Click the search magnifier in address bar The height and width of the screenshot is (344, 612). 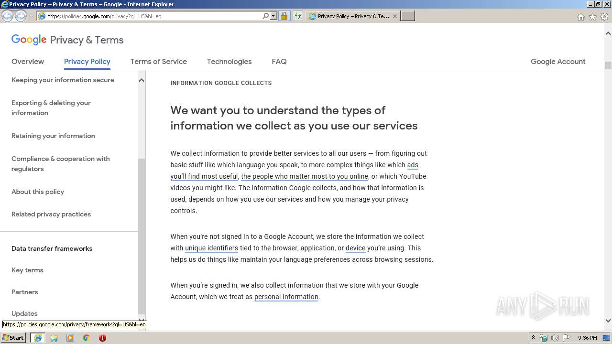point(265,16)
